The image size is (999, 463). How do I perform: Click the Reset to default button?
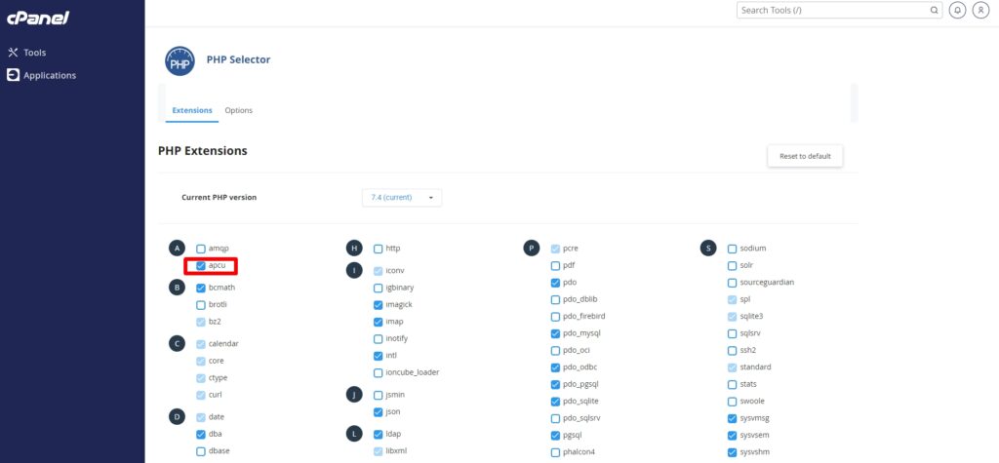805,156
